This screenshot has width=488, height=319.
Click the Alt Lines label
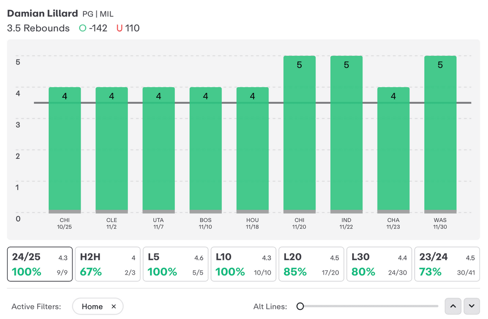pyautogui.click(x=270, y=307)
